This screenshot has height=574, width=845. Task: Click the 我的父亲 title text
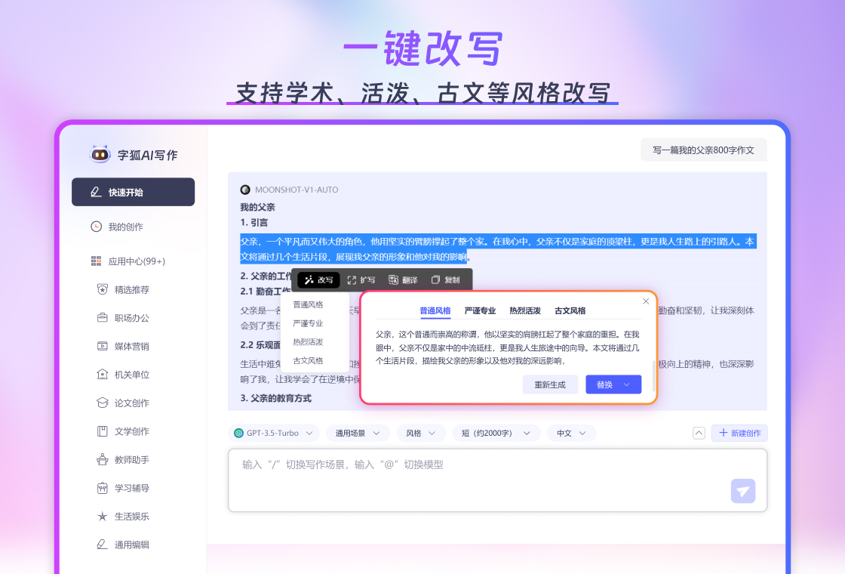pyautogui.click(x=257, y=207)
